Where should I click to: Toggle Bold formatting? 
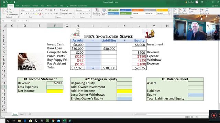21,14
